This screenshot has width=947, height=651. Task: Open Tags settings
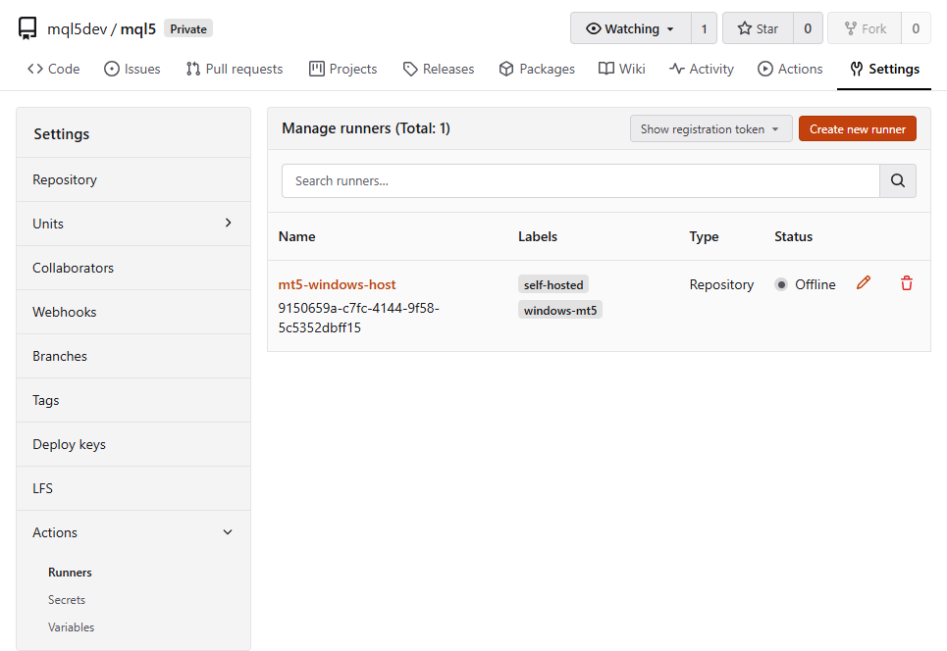133,400
